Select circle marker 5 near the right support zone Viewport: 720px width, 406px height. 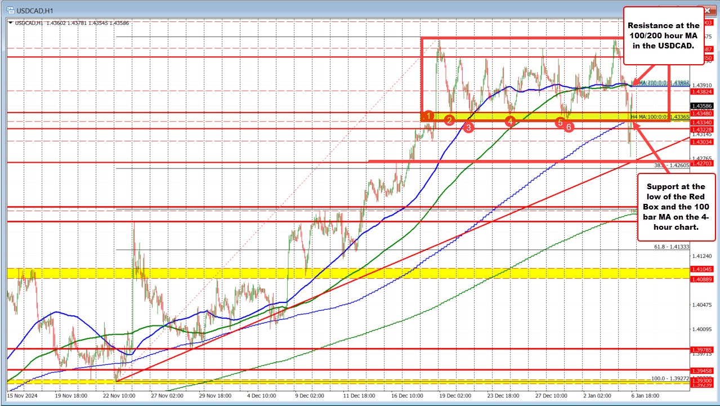pos(560,121)
